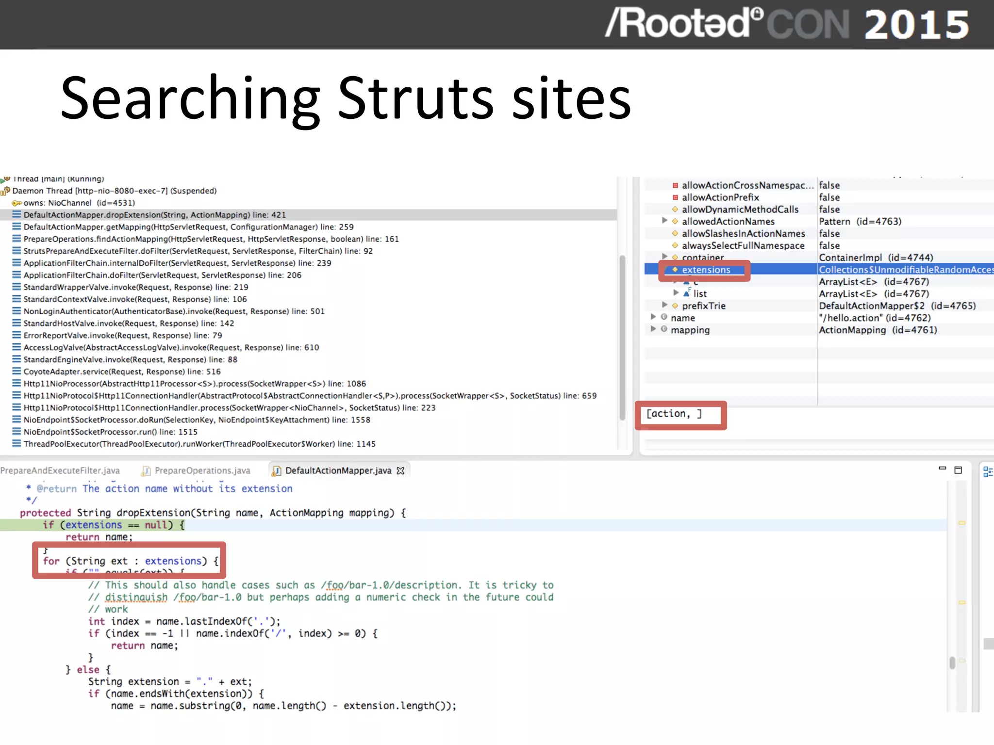Click the stack frame icon beside DefaultActionMapper.dropExtension
Viewport: 994px width, 745px height.
click(x=17, y=214)
